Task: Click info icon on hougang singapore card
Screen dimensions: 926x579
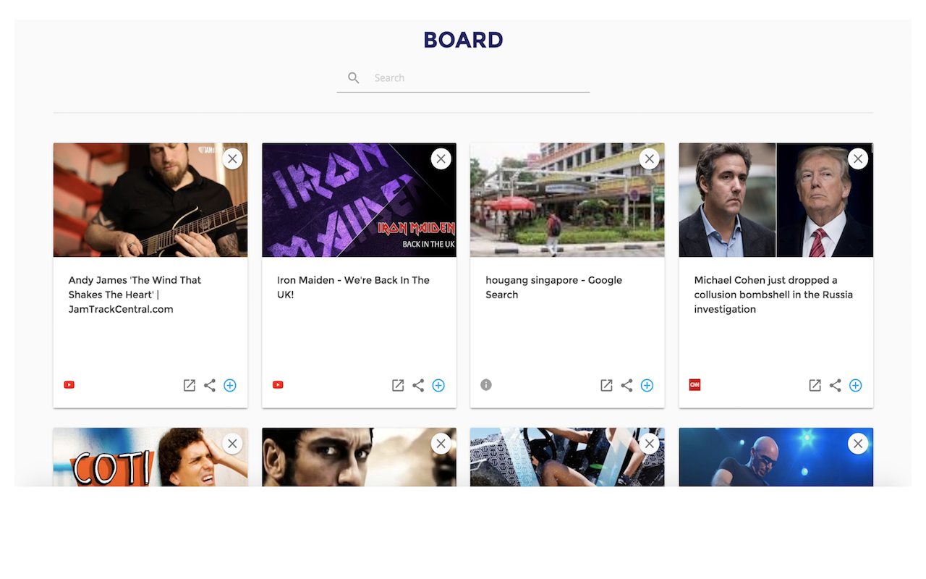Action: coord(486,385)
